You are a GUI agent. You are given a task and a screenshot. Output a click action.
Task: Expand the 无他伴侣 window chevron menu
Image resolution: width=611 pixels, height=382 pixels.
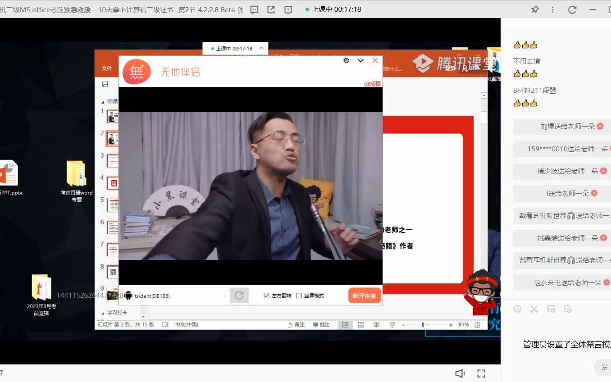(x=360, y=61)
